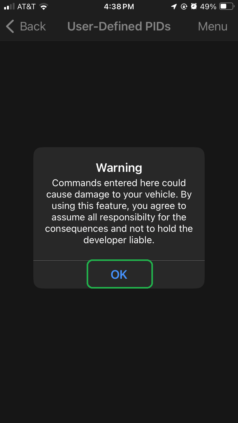238x423 pixels.
Task: Tap the 'developer liable.' text line
Action: point(119,240)
